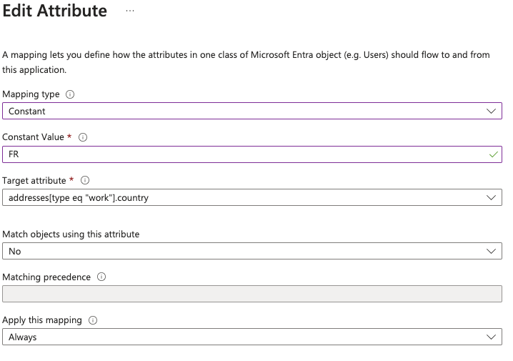Click the Target attribute info icon
The image size is (513, 361).
tap(85, 180)
